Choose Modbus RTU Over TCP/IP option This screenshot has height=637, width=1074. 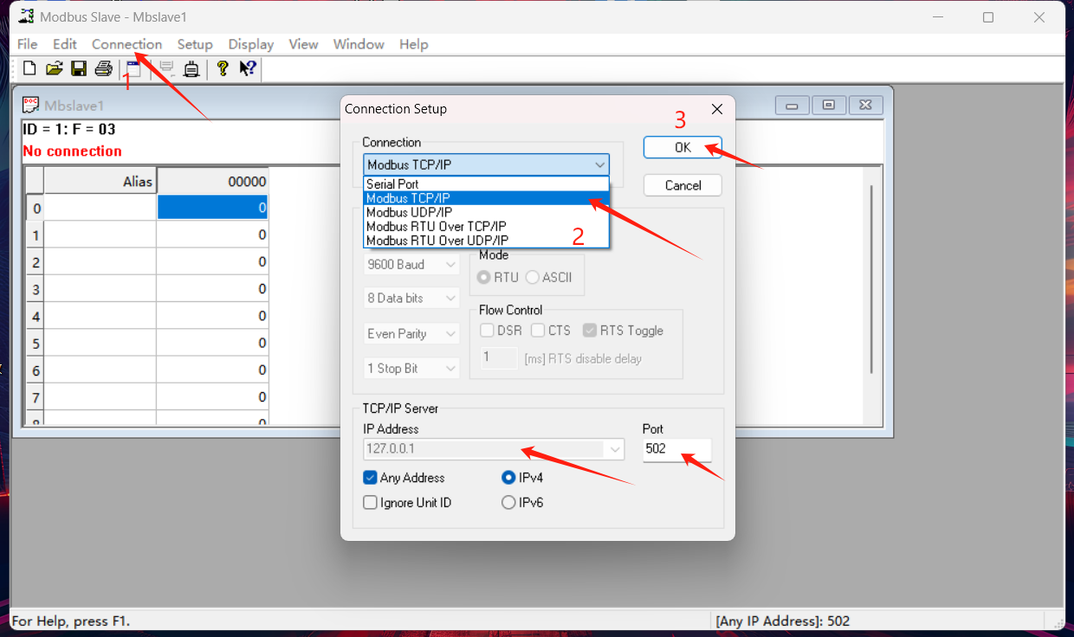click(487, 227)
